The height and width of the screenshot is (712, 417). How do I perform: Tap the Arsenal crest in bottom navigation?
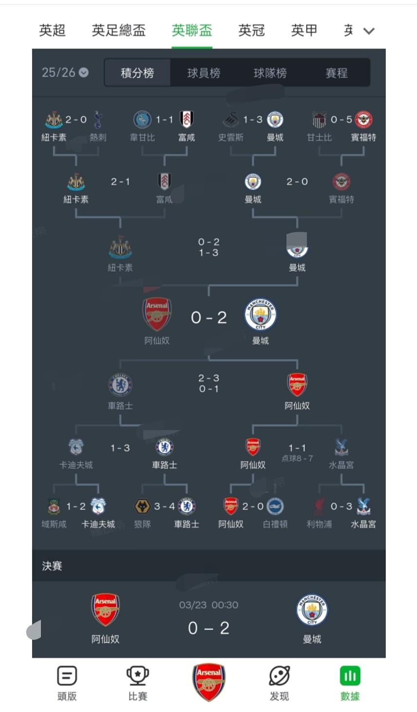click(208, 681)
